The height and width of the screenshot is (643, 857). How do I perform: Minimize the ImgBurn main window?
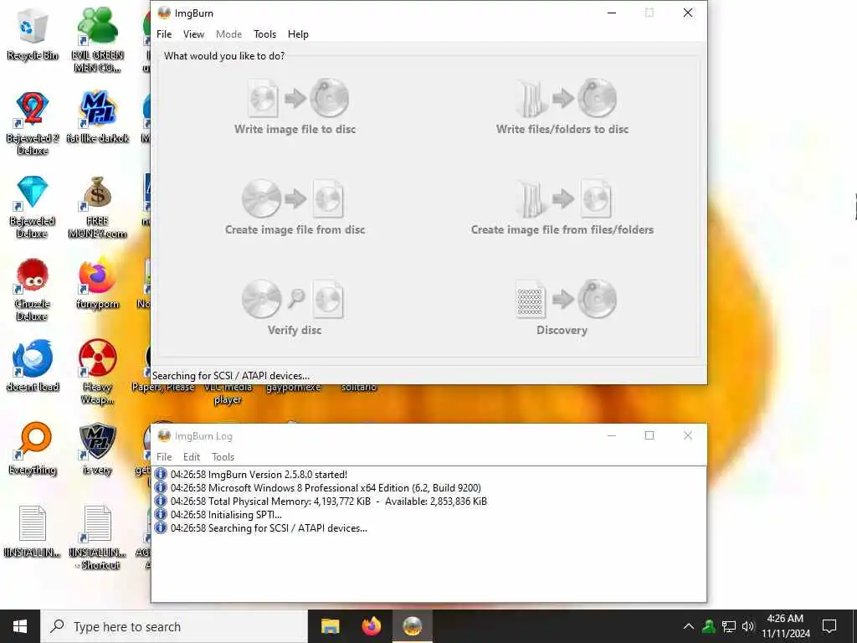612,13
